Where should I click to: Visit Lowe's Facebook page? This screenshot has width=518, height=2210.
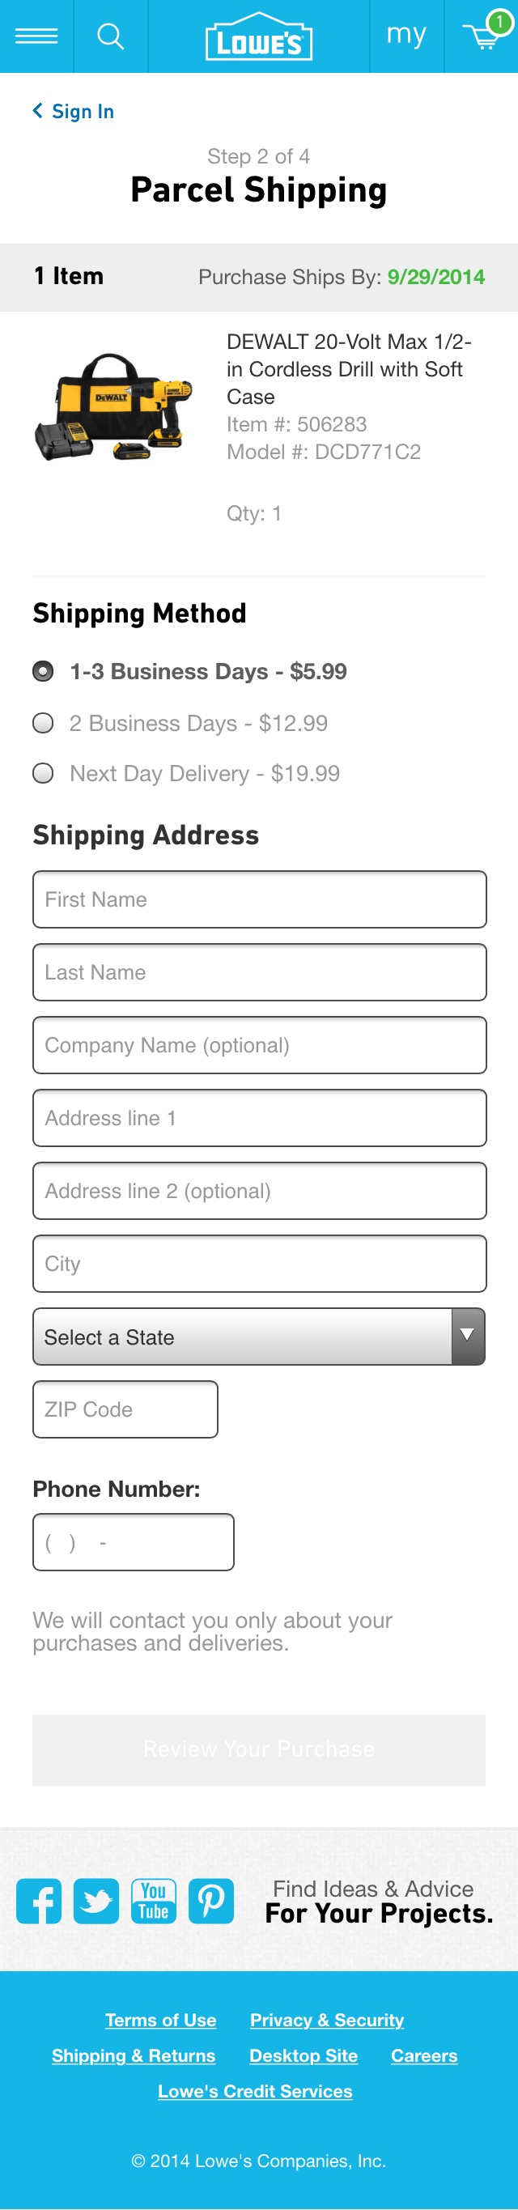tap(39, 1899)
